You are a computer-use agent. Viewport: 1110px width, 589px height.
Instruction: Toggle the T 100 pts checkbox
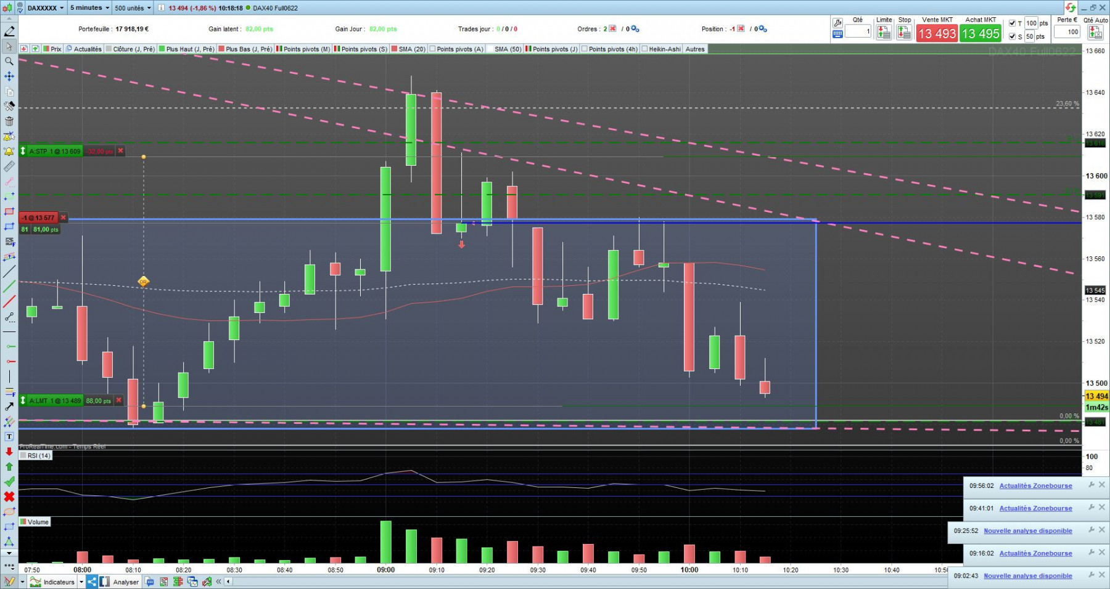tap(1012, 23)
